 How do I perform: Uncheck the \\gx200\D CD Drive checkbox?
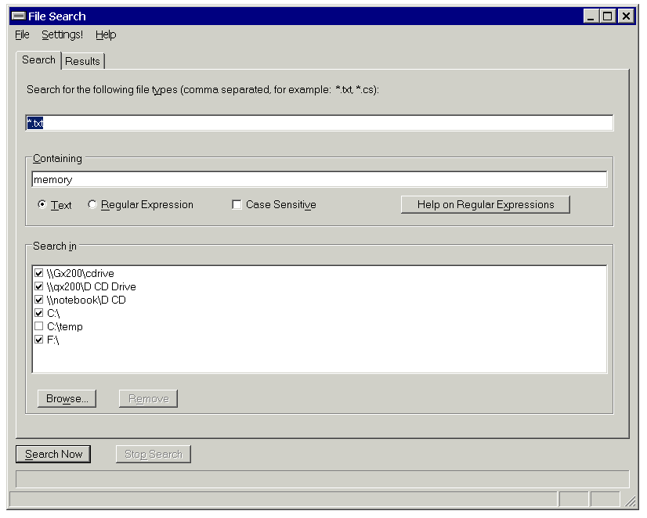click(39, 287)
